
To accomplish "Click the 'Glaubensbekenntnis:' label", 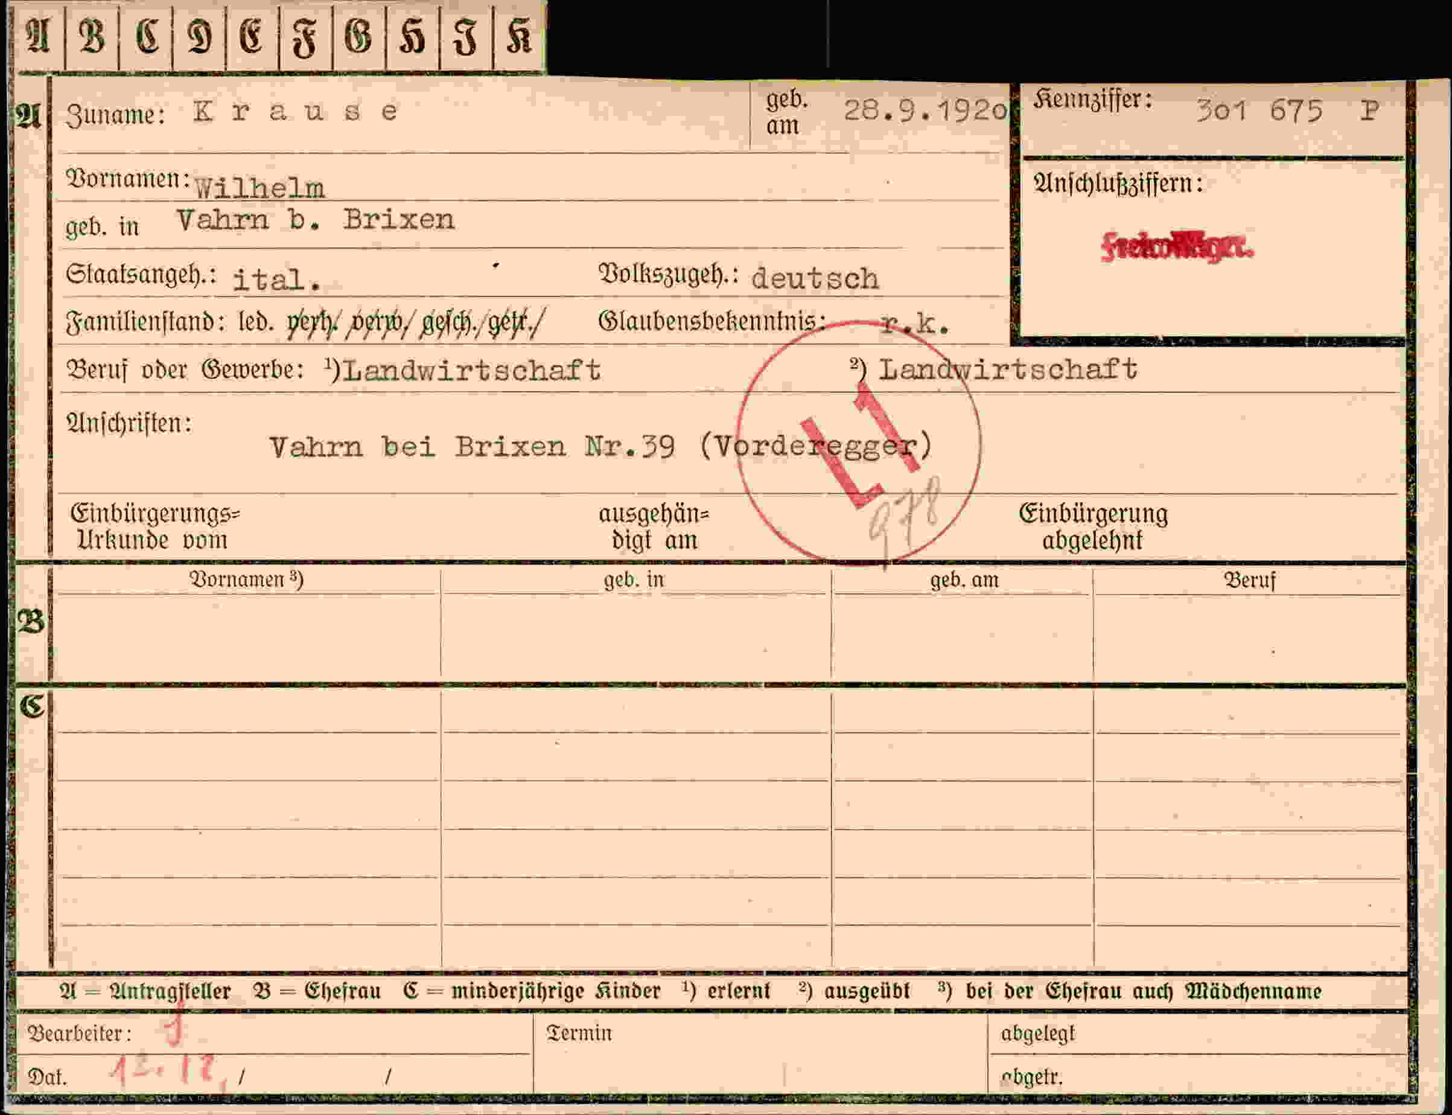I will [x=712, y=321].
